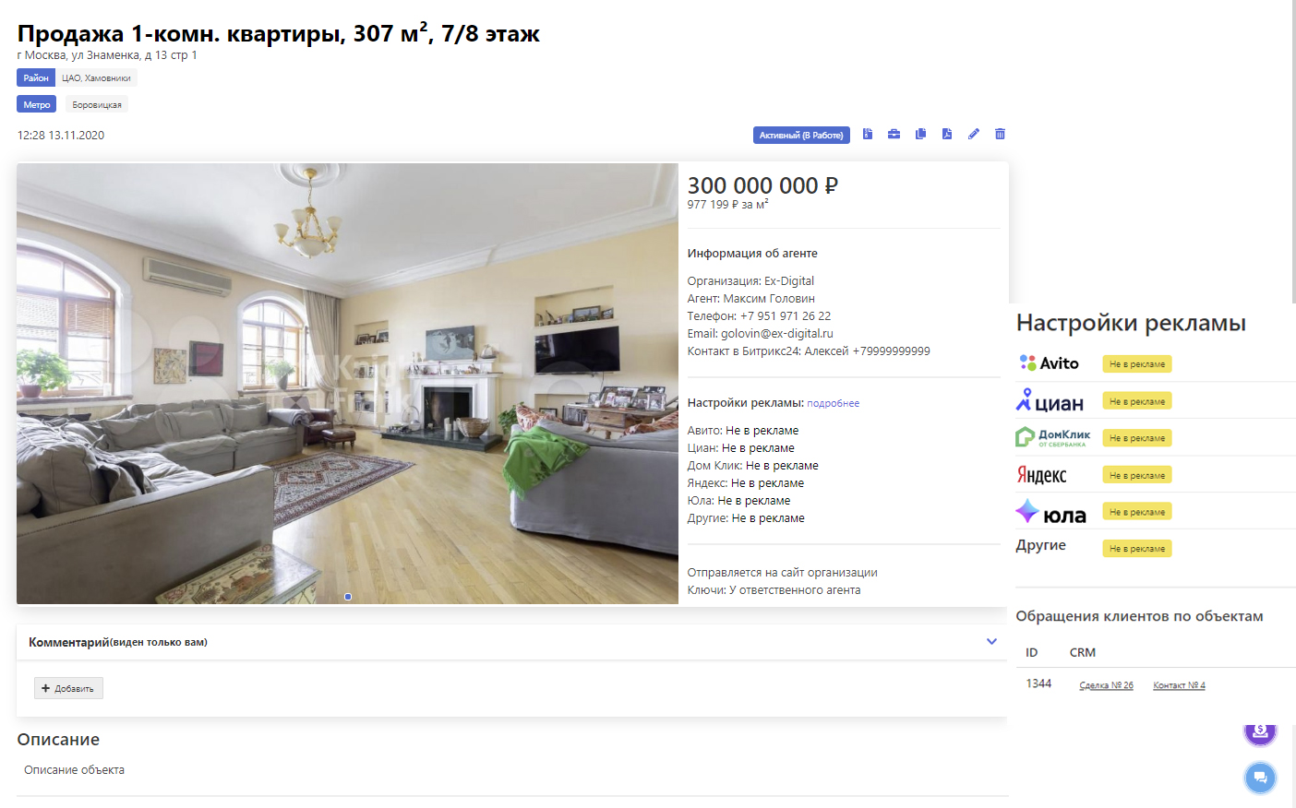Viewport: 1296px width, 808px height.
Task: Toggle Avito 'Не в рекламе' status
Action: point(1137,364)
